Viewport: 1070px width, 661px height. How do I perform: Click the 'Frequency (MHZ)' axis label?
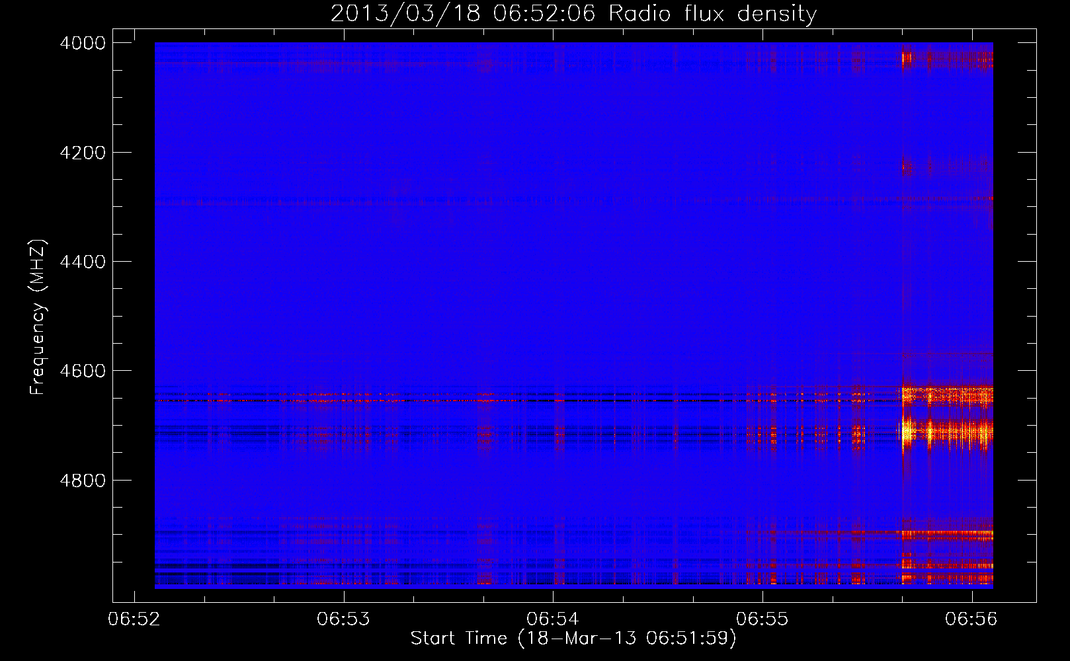point(38,317)
